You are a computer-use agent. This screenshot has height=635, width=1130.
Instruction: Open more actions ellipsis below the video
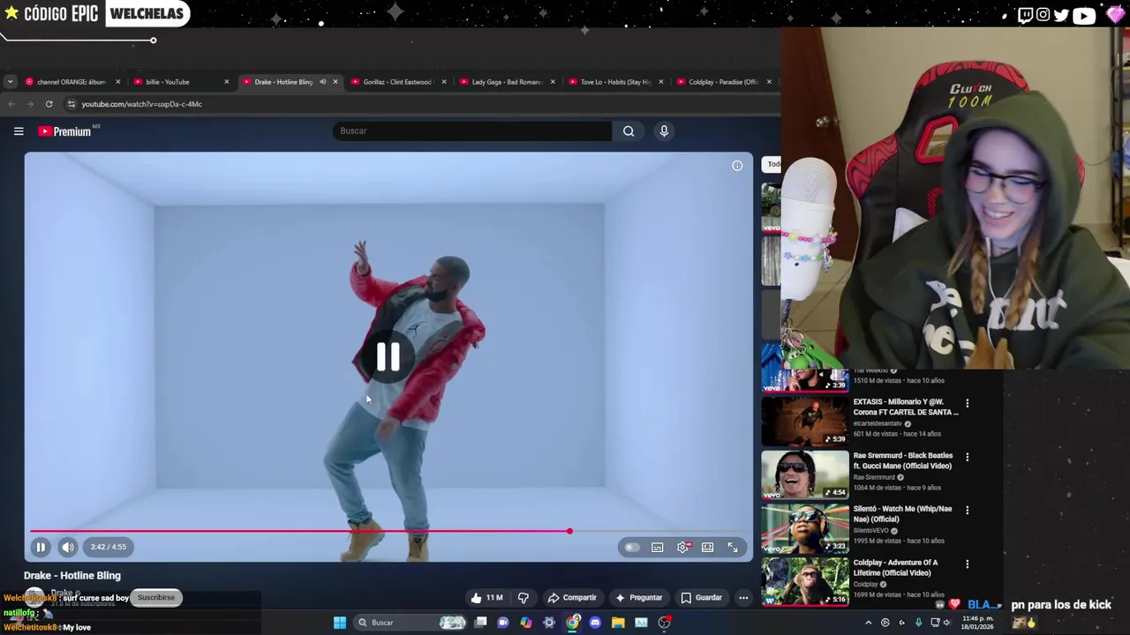(x=743, y=598)
